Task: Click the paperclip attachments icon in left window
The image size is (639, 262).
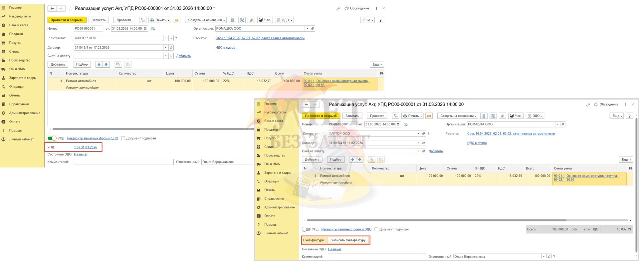Action: 251,20
